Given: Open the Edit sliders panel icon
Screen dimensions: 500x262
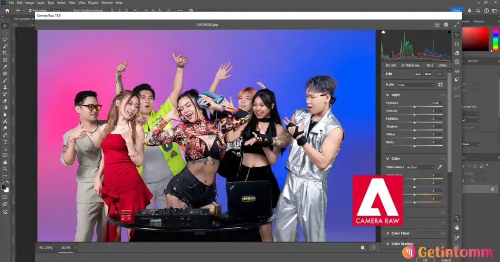Looking at the screenshot, I should click(457, 35).
